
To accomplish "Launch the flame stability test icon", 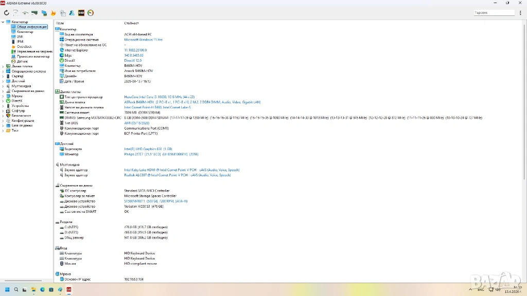I will coord(53,13).
